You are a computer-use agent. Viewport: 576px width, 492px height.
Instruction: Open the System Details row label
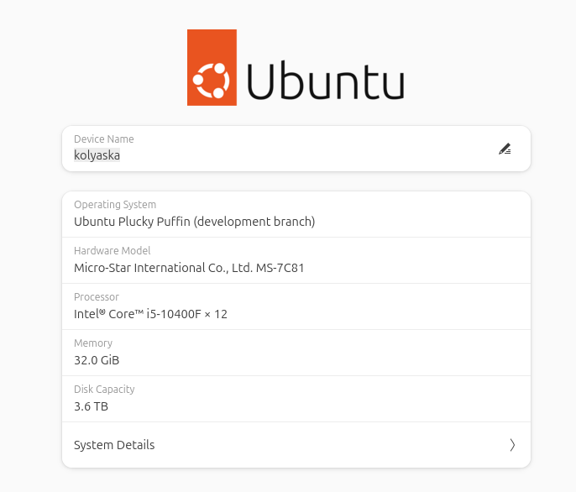tap(114, 445)
